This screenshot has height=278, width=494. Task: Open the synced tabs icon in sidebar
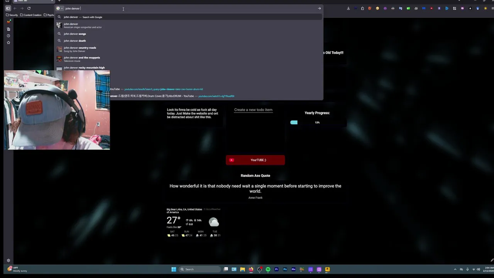pos(8,29)
